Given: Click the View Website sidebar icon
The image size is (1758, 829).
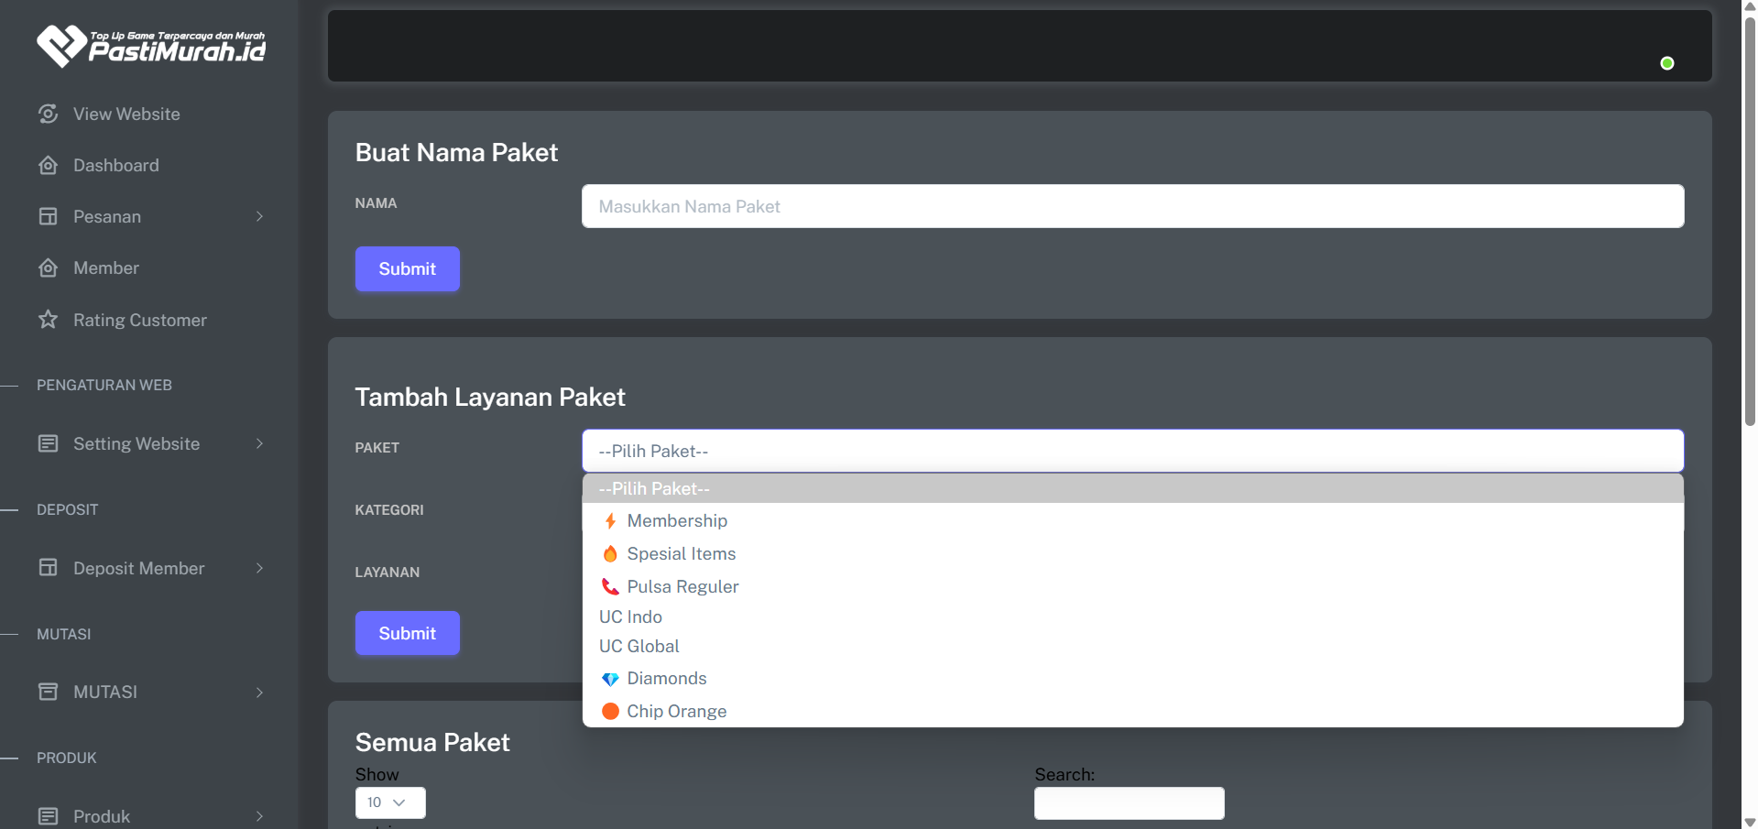Looking at the screenshot, I should tap(49, 114).
